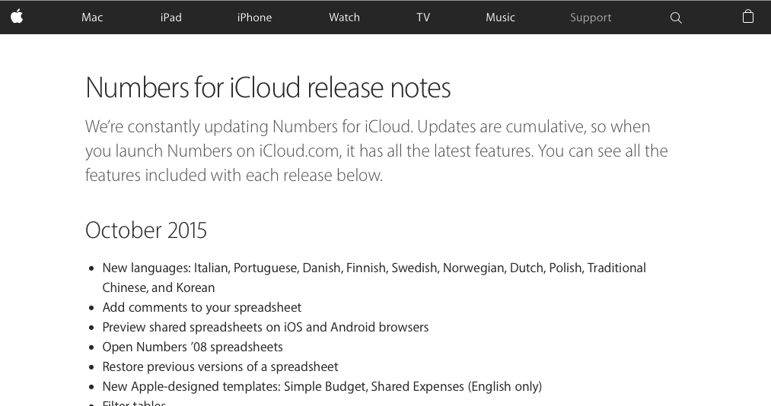This screenshot has height=406, width=771.
Task: Click the 'Numbers for iCloud release notes' heading
Action: click(268, 88)
